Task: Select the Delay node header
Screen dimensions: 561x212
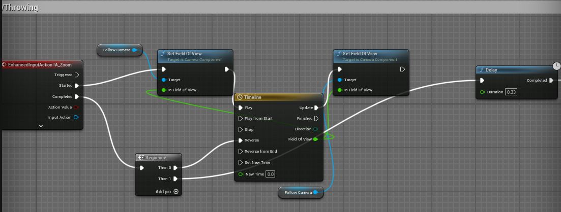Action: pos(514,70)
